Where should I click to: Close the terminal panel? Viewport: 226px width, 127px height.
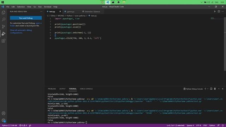222,89
